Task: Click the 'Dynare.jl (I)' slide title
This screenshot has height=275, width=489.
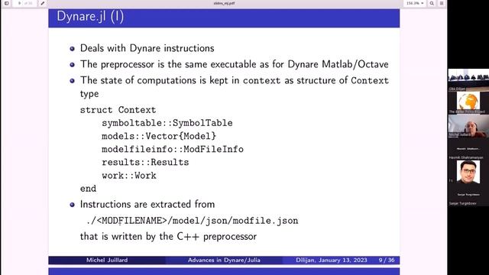Action: click(x=90, y=17)
